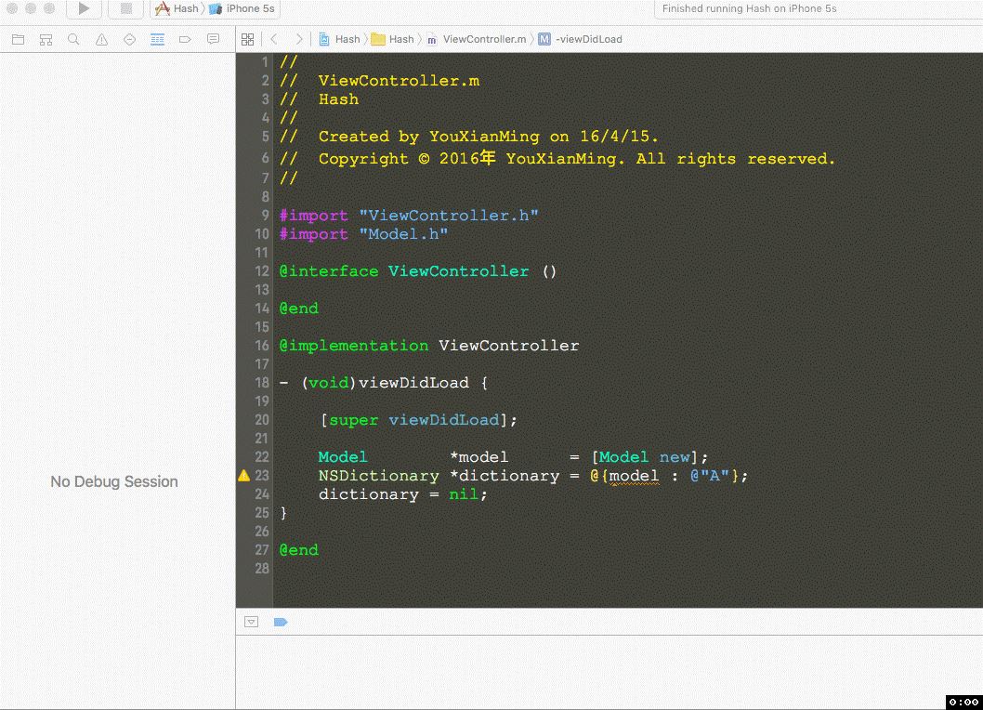This screenshot has height=710, width=983.
Task: Select ViewController.m in the jump bar
Action: pos(483,39)
